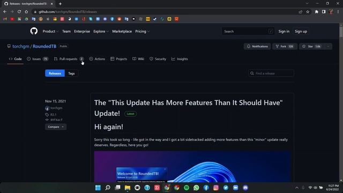Close the Releases torchgm/RoundedTB tab
This screenshot has width=343, height=193.
click(52, 4)
